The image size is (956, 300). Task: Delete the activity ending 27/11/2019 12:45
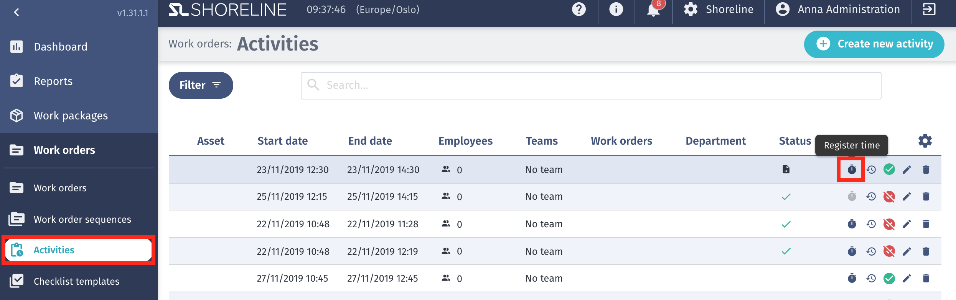pyautogui.click(x=926, y=279)
